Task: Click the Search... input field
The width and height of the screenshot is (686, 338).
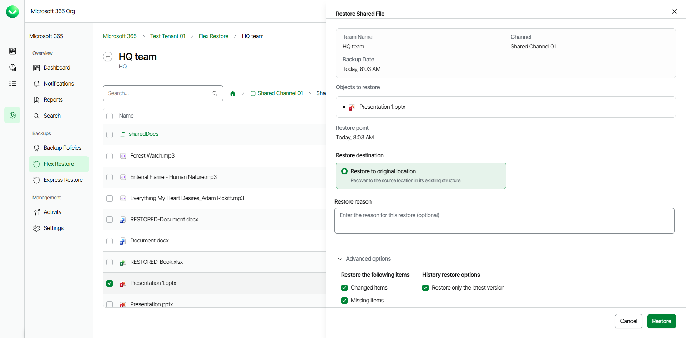Action: pyautogui.click(x=163, y=93)
